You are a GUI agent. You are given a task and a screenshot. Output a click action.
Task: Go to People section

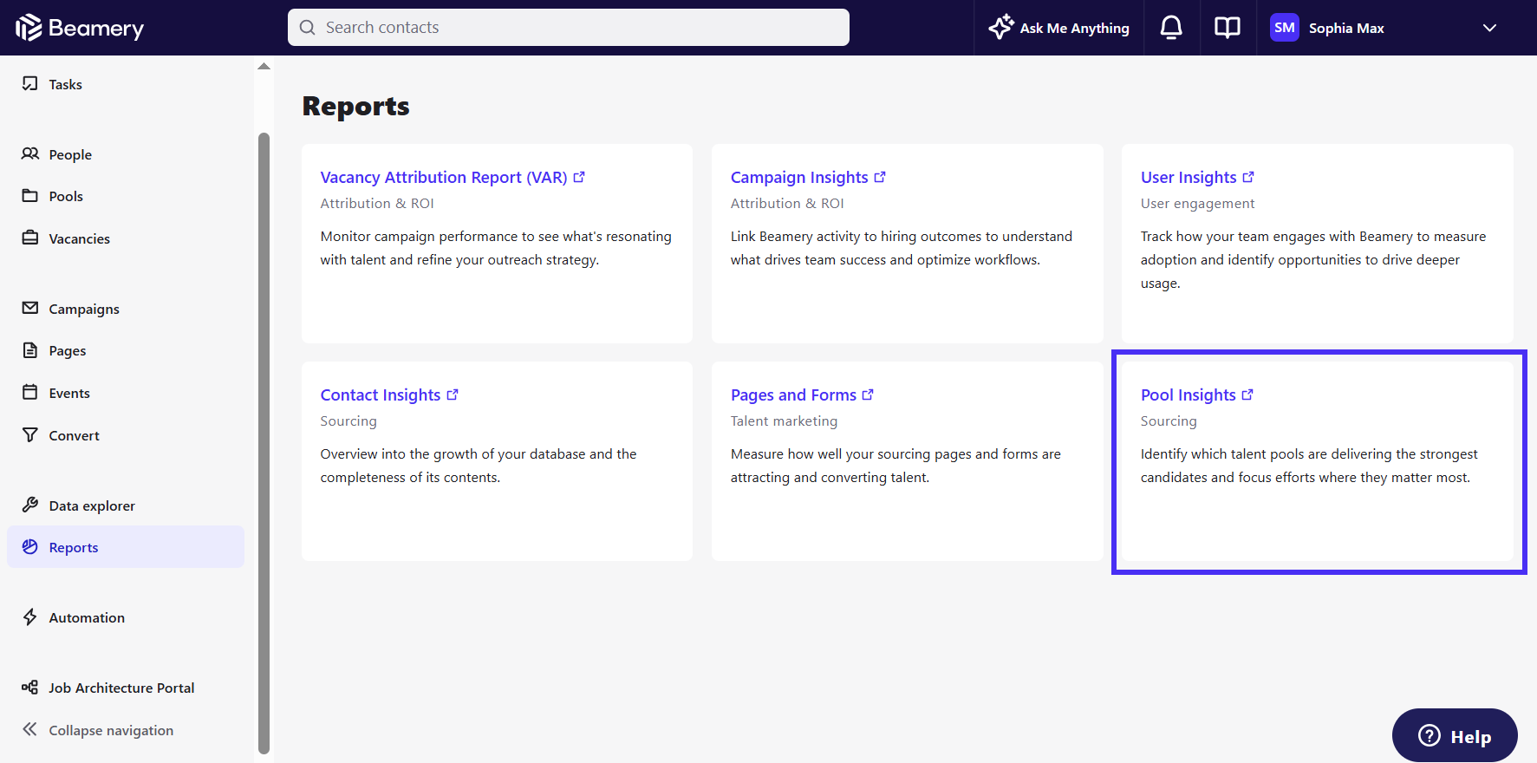pos(70,154)
